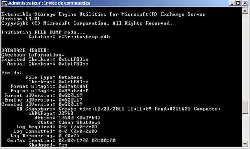This screenshot has height=149, width=250.
Task: Minimize the Invite de commandes window
Action: (232, 3)
